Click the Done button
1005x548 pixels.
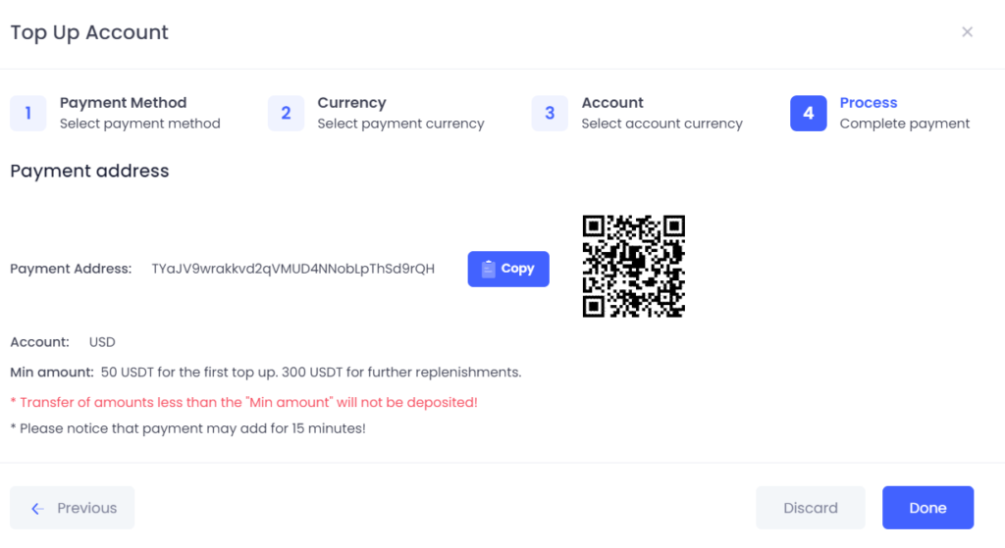(928, 508)
